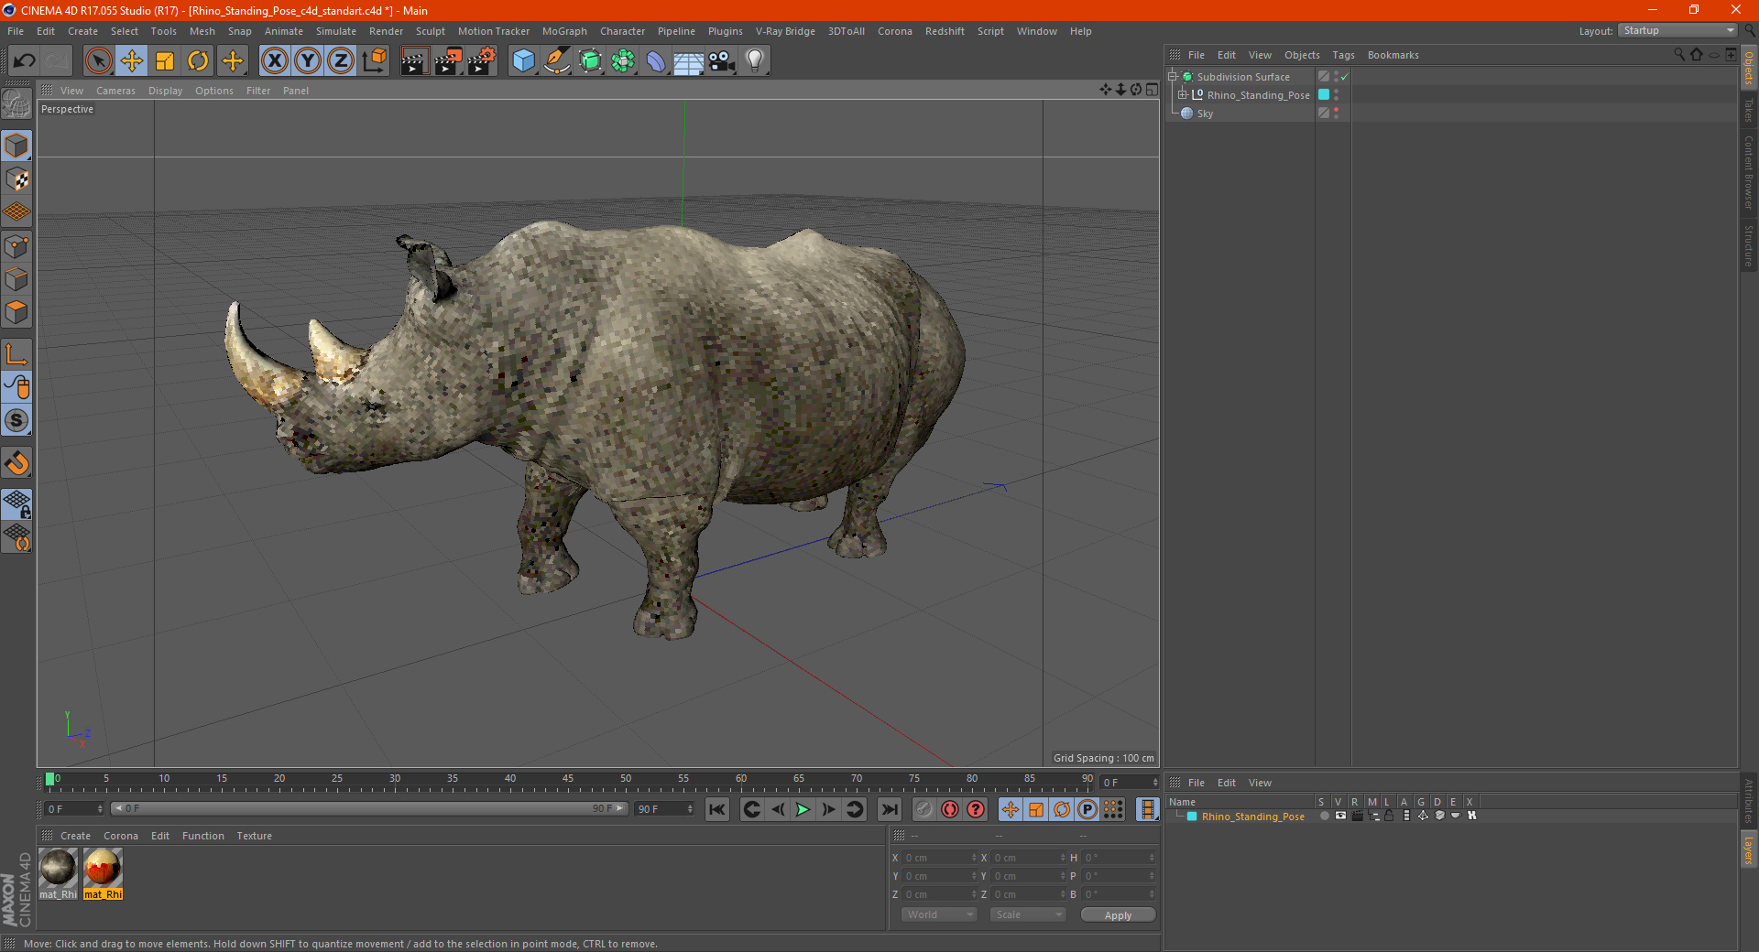The width and height of the screenshot is (1759, 952).
Task: Toggle Z axis lock
Action: pos(341,61)
